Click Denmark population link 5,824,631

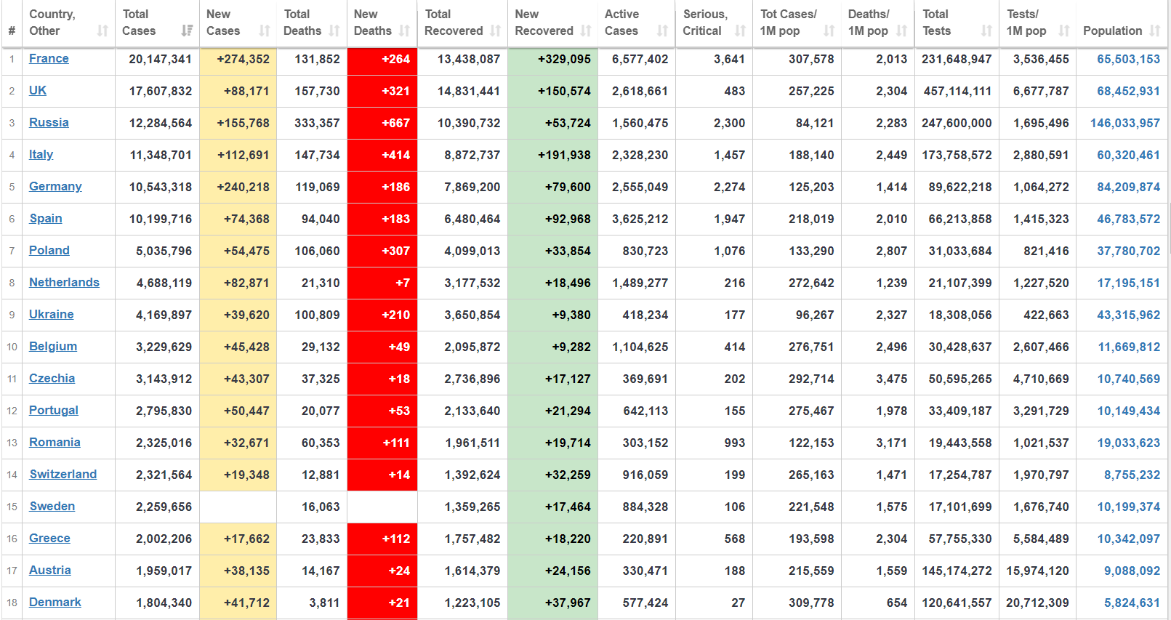tap(1132, 603)
